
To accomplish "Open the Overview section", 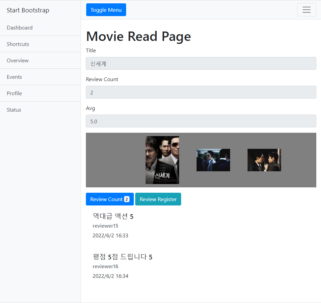I will pos(17,60).
